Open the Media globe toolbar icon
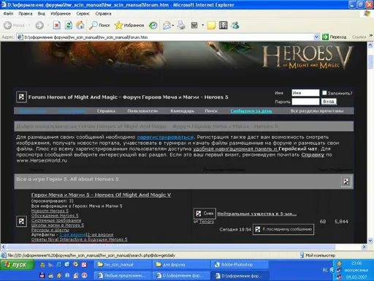This screenshot has height=281, width=374. click(153, 25)
